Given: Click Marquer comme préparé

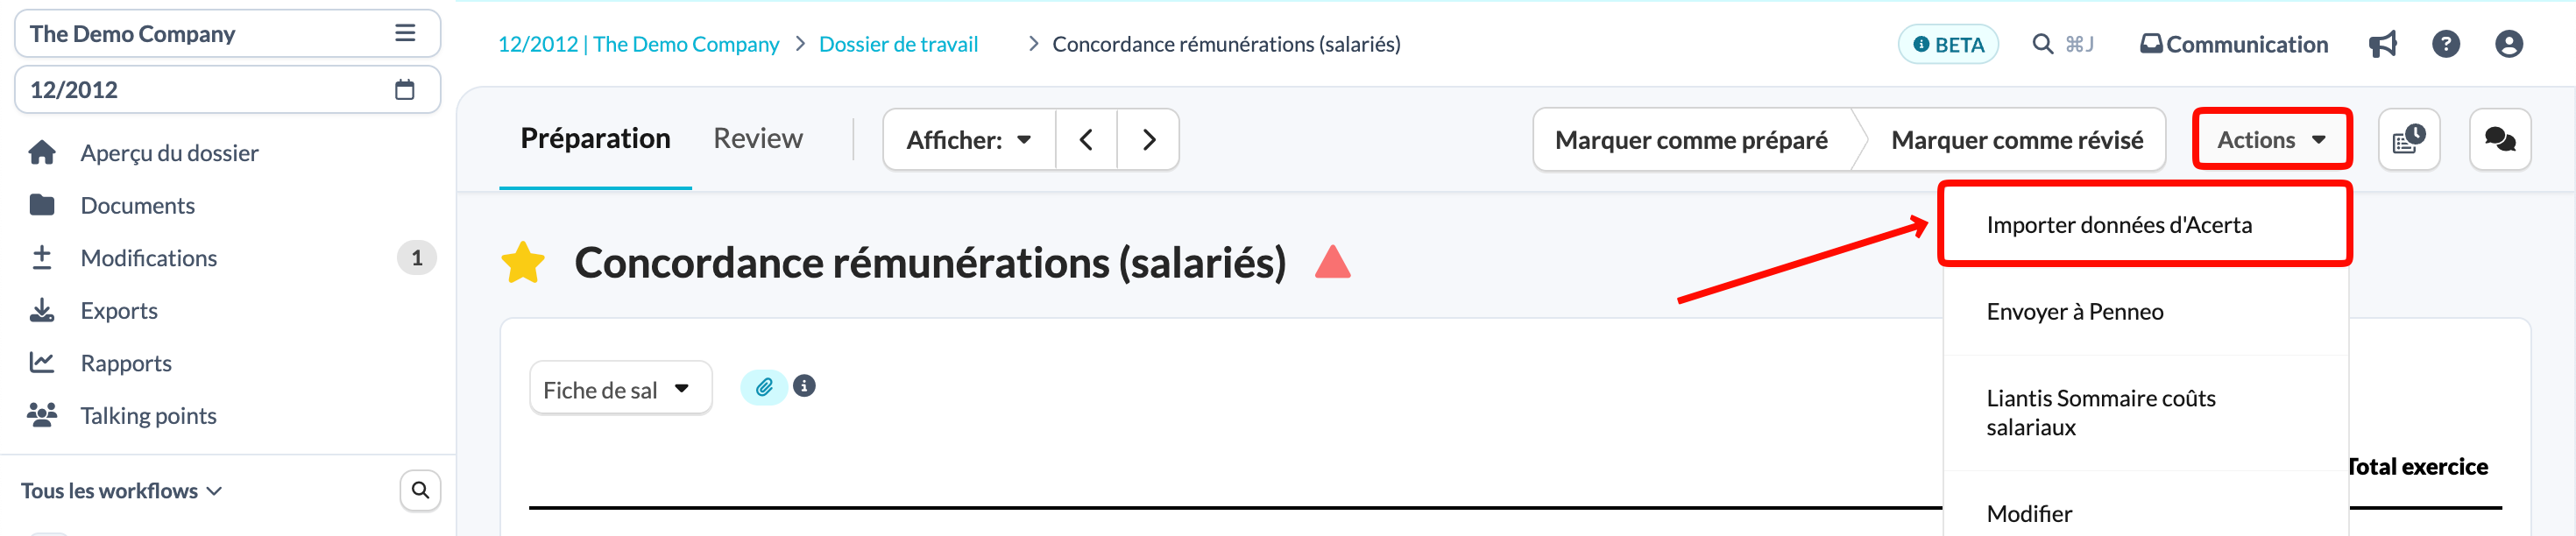Looking at the screenshot, I should (x=1691, y=140).
